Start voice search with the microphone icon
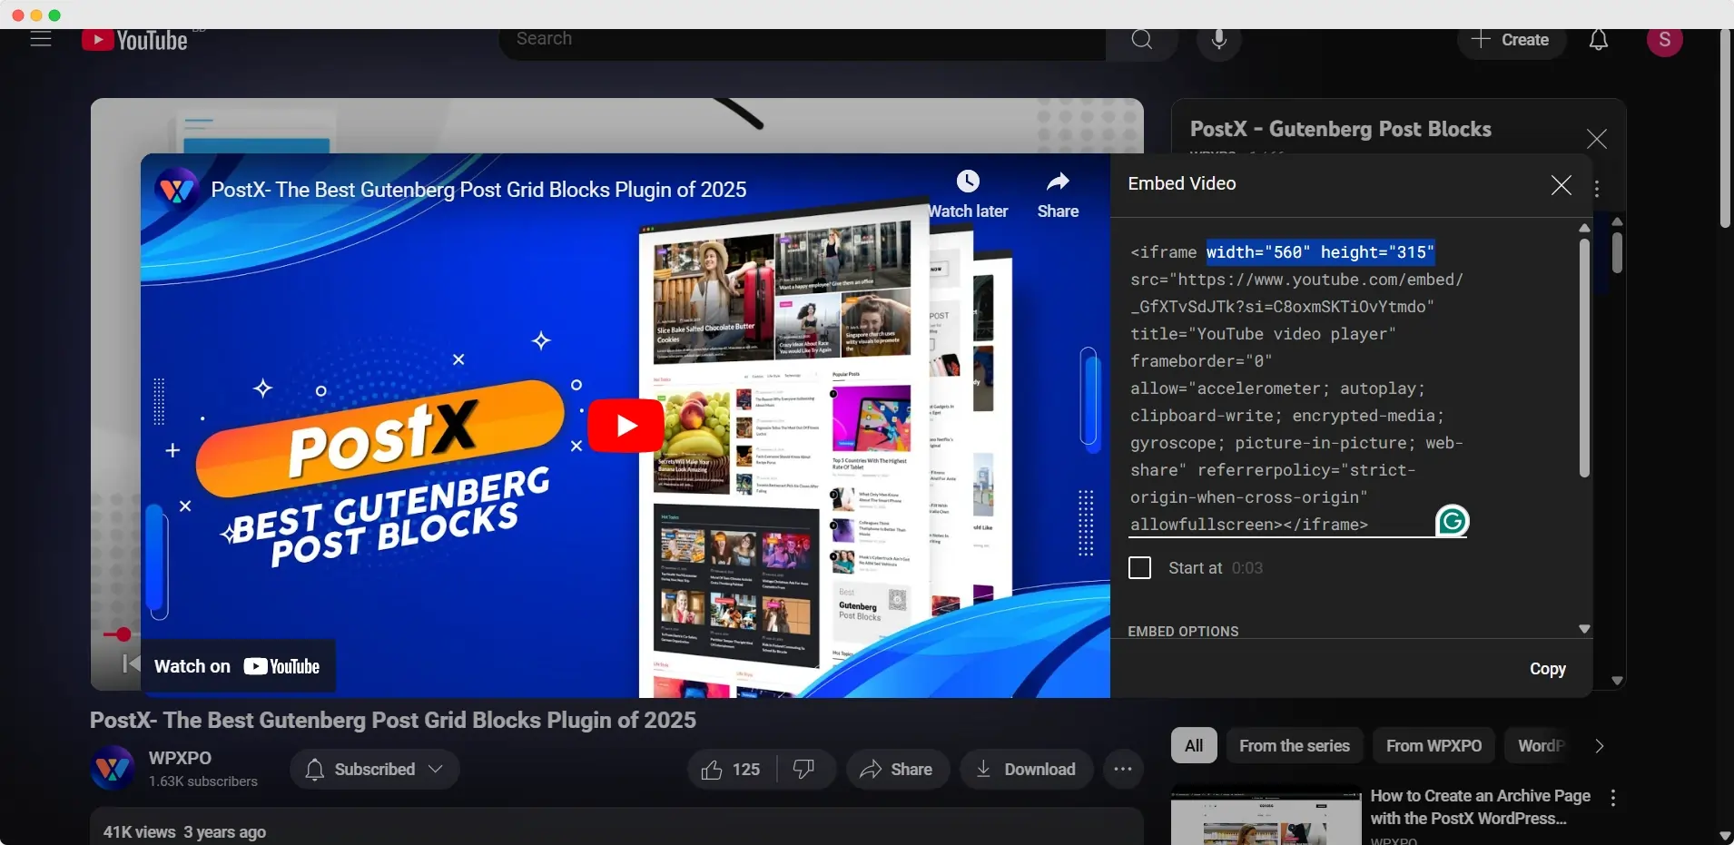 coord(1219,40)
